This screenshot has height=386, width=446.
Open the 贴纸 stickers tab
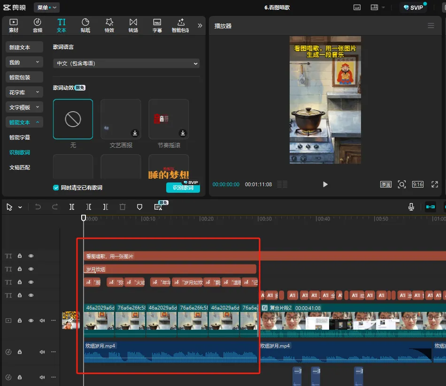click(x=85, y=25)
